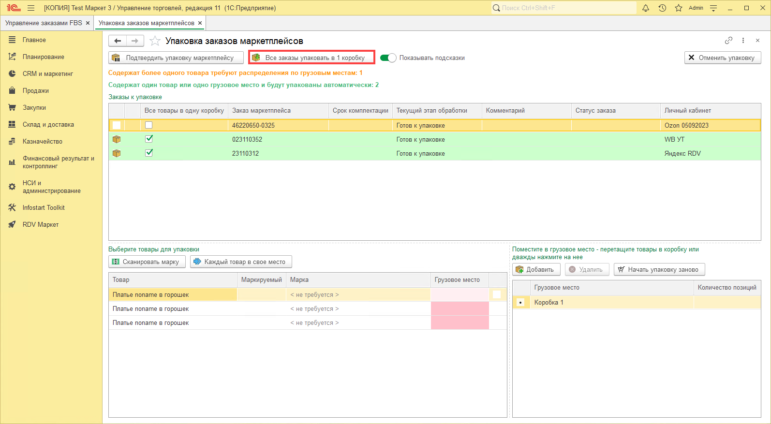Copy link to form via chain icon

tap(728, 41)
